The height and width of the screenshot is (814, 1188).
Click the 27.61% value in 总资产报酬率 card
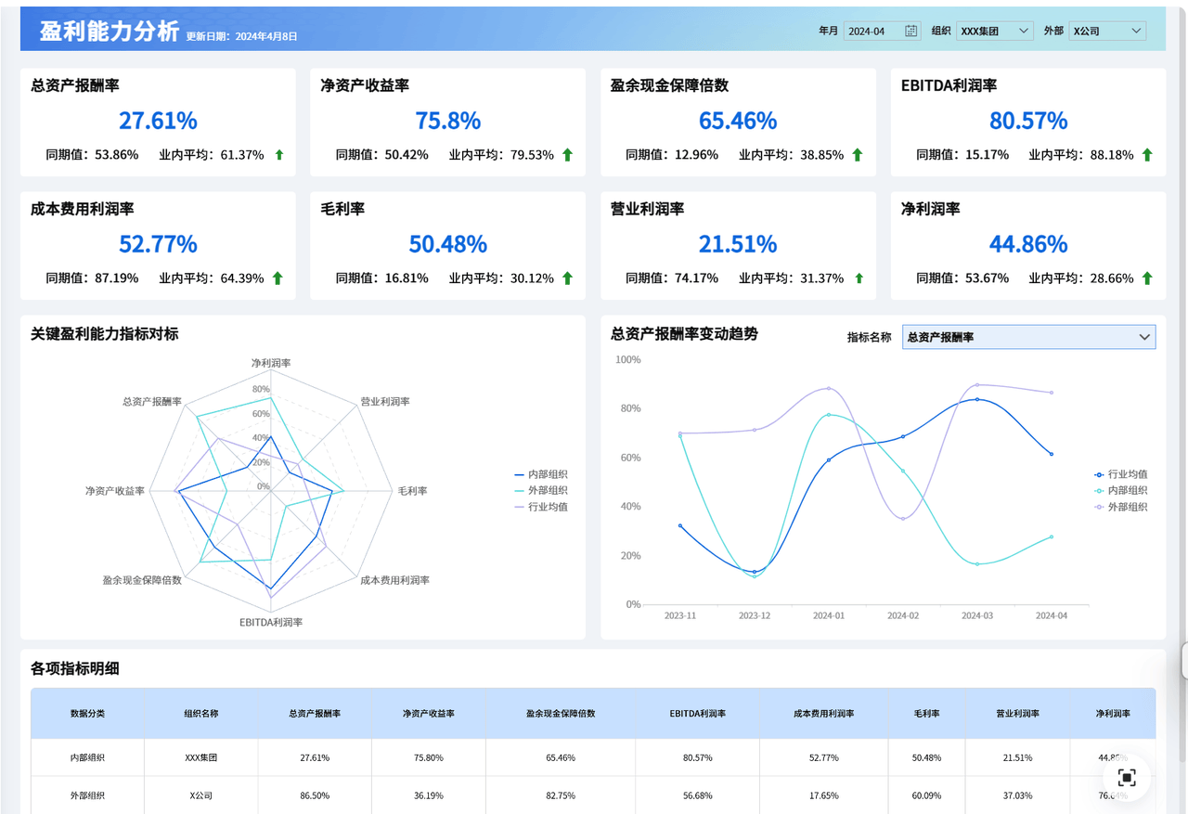coord(158,121)
